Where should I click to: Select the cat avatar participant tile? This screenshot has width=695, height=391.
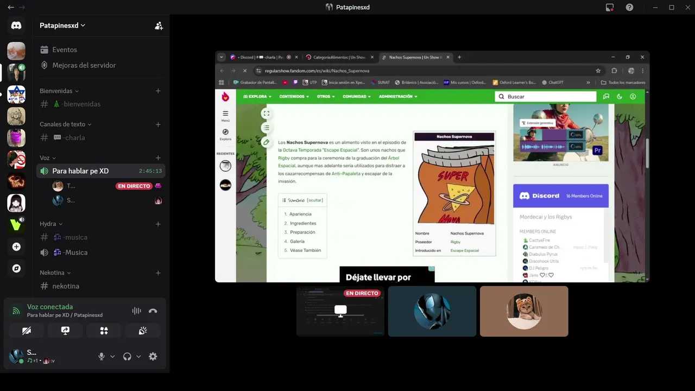pyautogui.click(x=524, y=311)
